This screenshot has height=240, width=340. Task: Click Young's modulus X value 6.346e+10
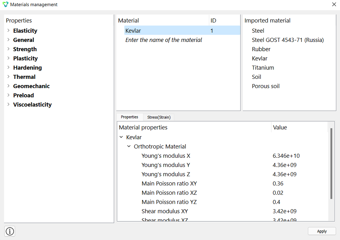(x=286, y=156)
